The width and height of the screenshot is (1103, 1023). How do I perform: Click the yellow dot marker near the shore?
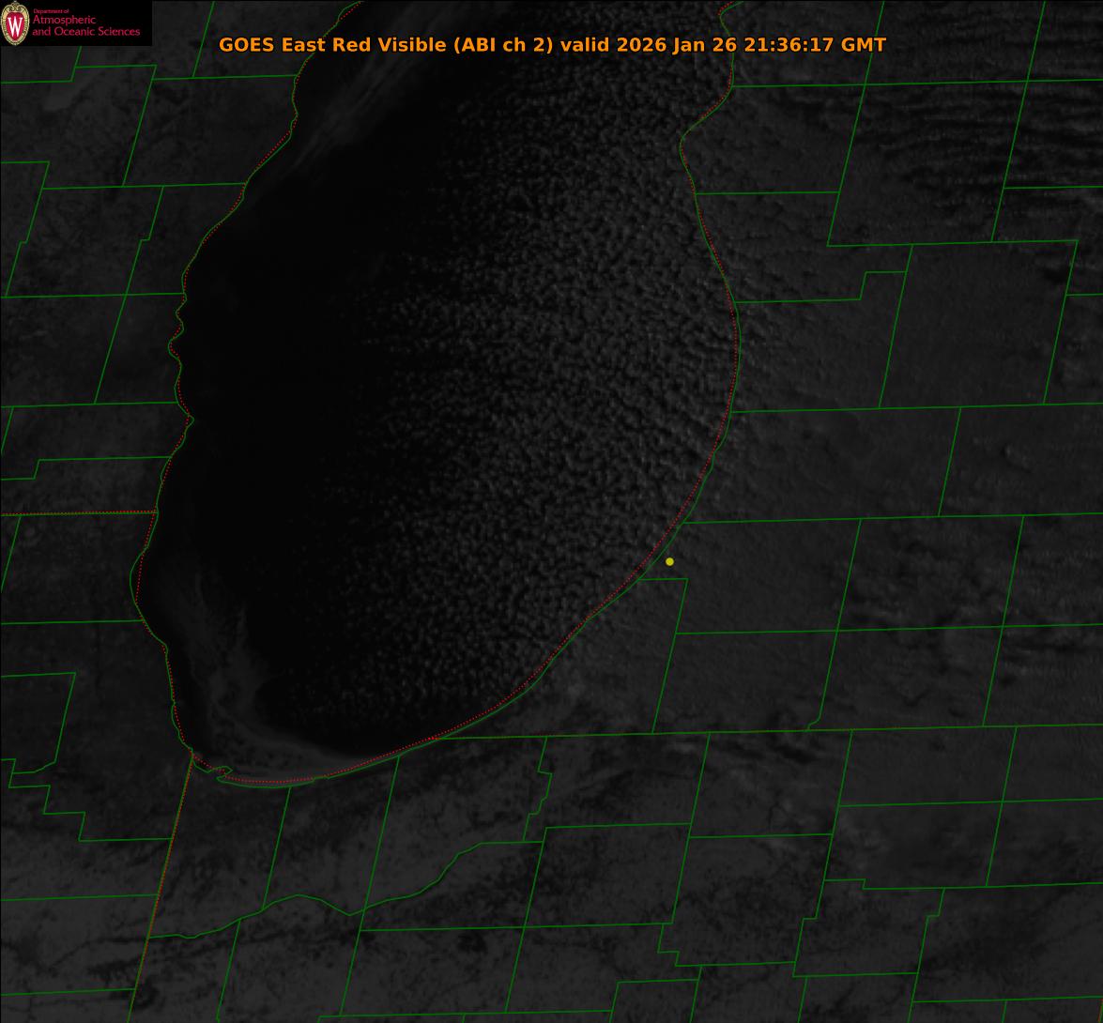click(669, 561)
